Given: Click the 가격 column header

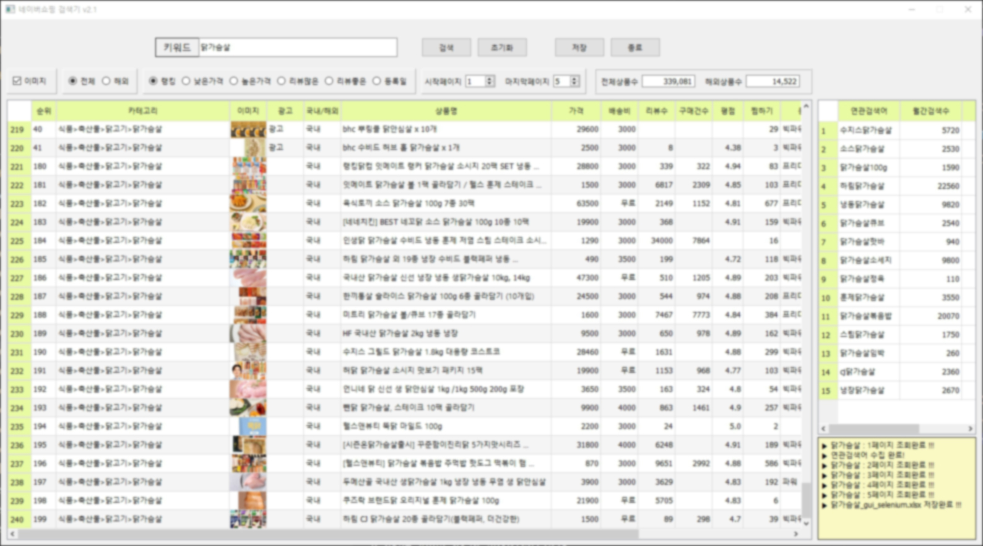Looking at the screenshot, I should [576, 111].
